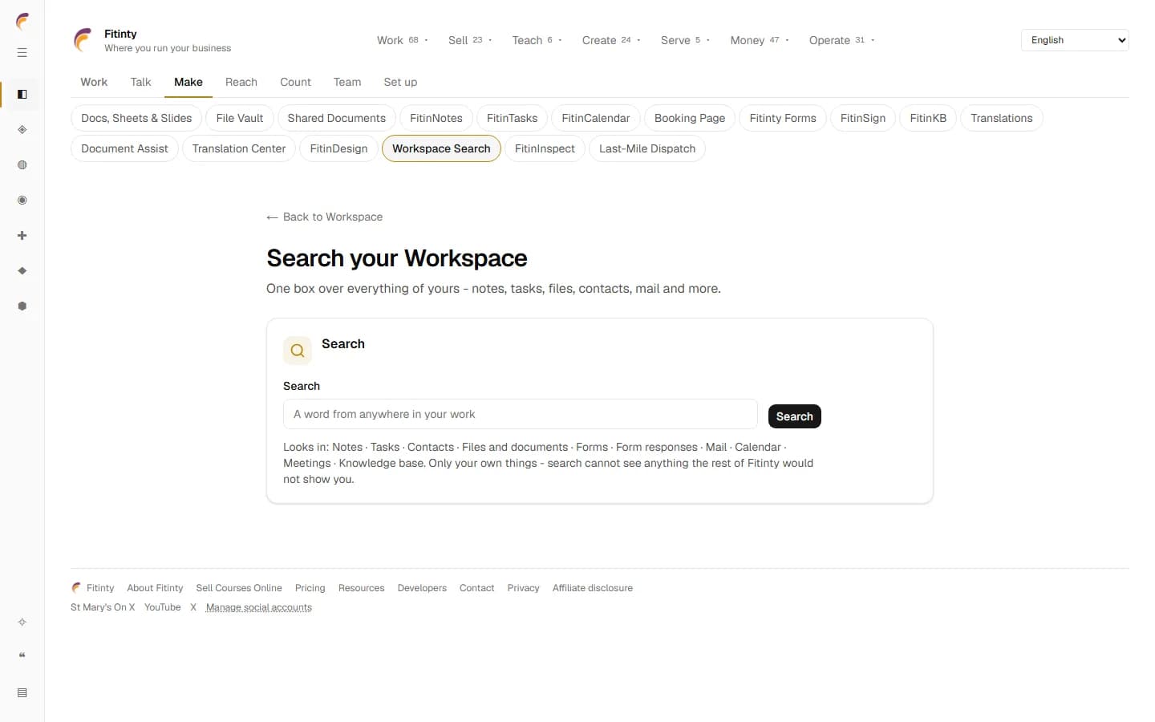Click the circle-in-ring sidebar icon
The width and height of the screenshot is (1155, 722).
[22, 201]
